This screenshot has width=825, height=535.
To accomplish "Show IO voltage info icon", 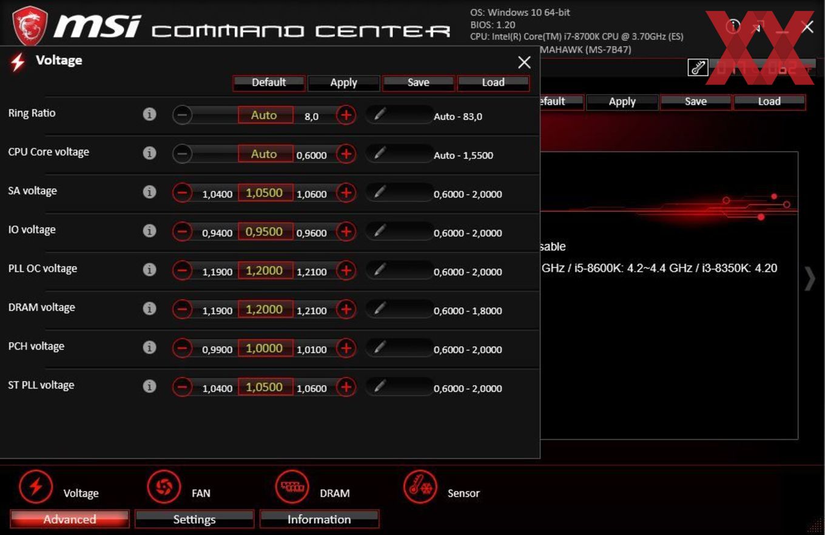I will pyautogui.click(x=149, y=230).
